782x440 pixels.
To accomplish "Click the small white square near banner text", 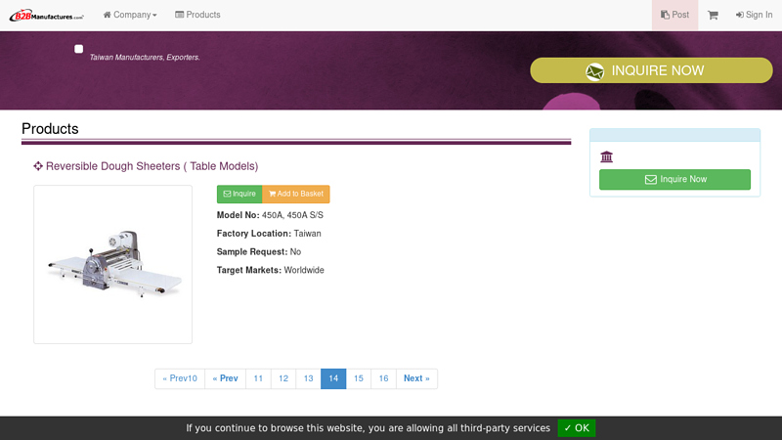I will click(78, 49).
